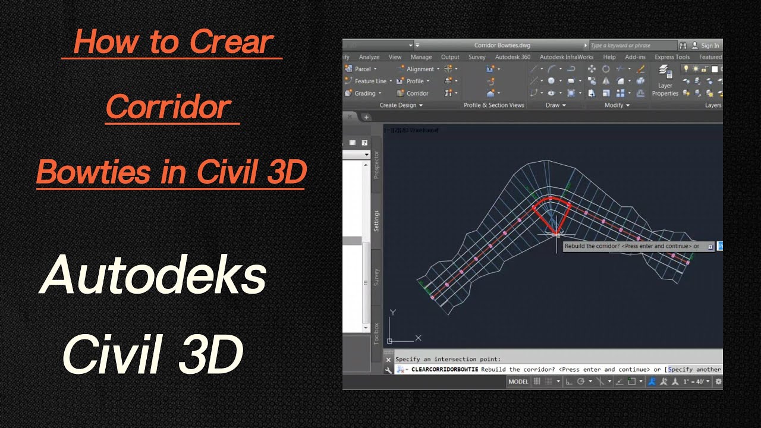This screenshot has width=761, height=428.
Task: Click the white layer color swatch
Action: pos(715,69)
